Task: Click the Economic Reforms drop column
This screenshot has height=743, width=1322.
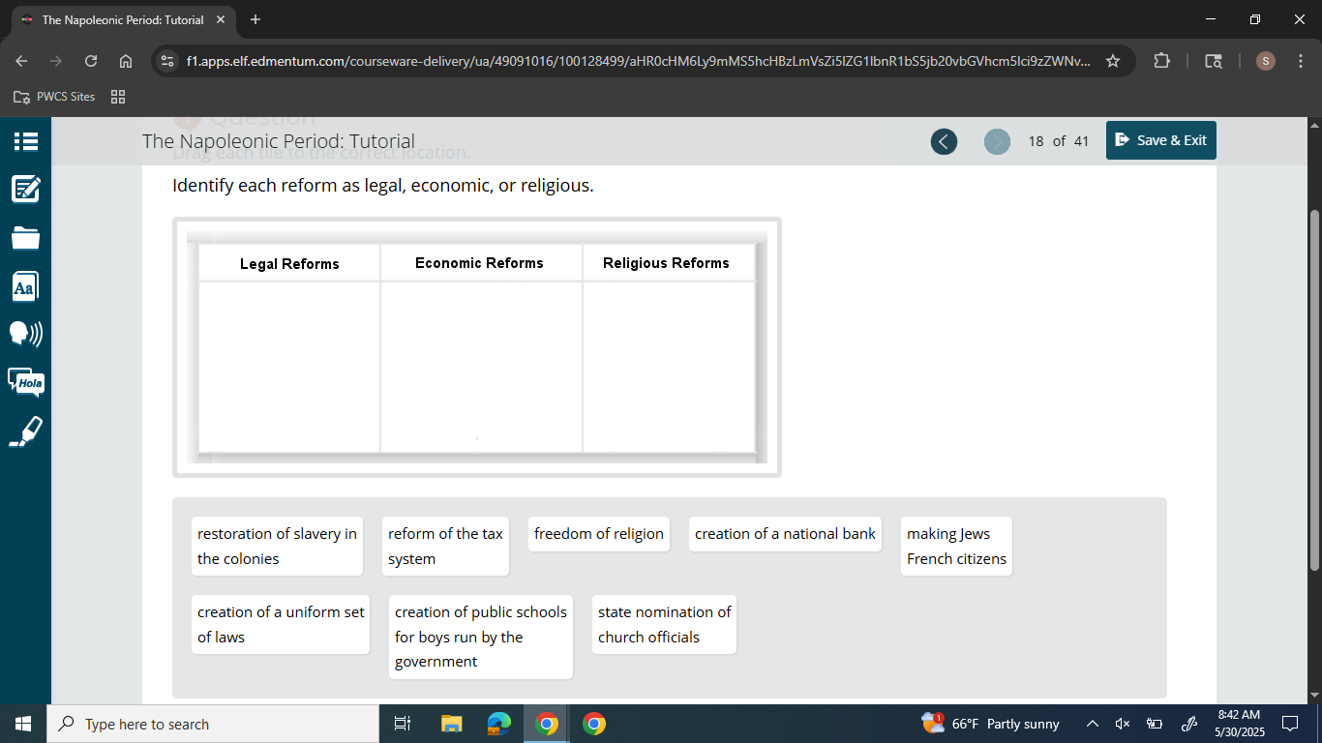Action: click(481, 367)
